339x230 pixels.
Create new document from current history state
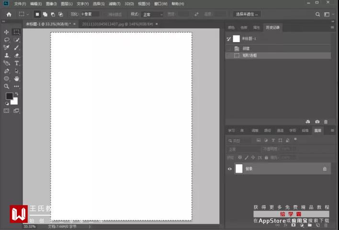[x=308, y=122]
